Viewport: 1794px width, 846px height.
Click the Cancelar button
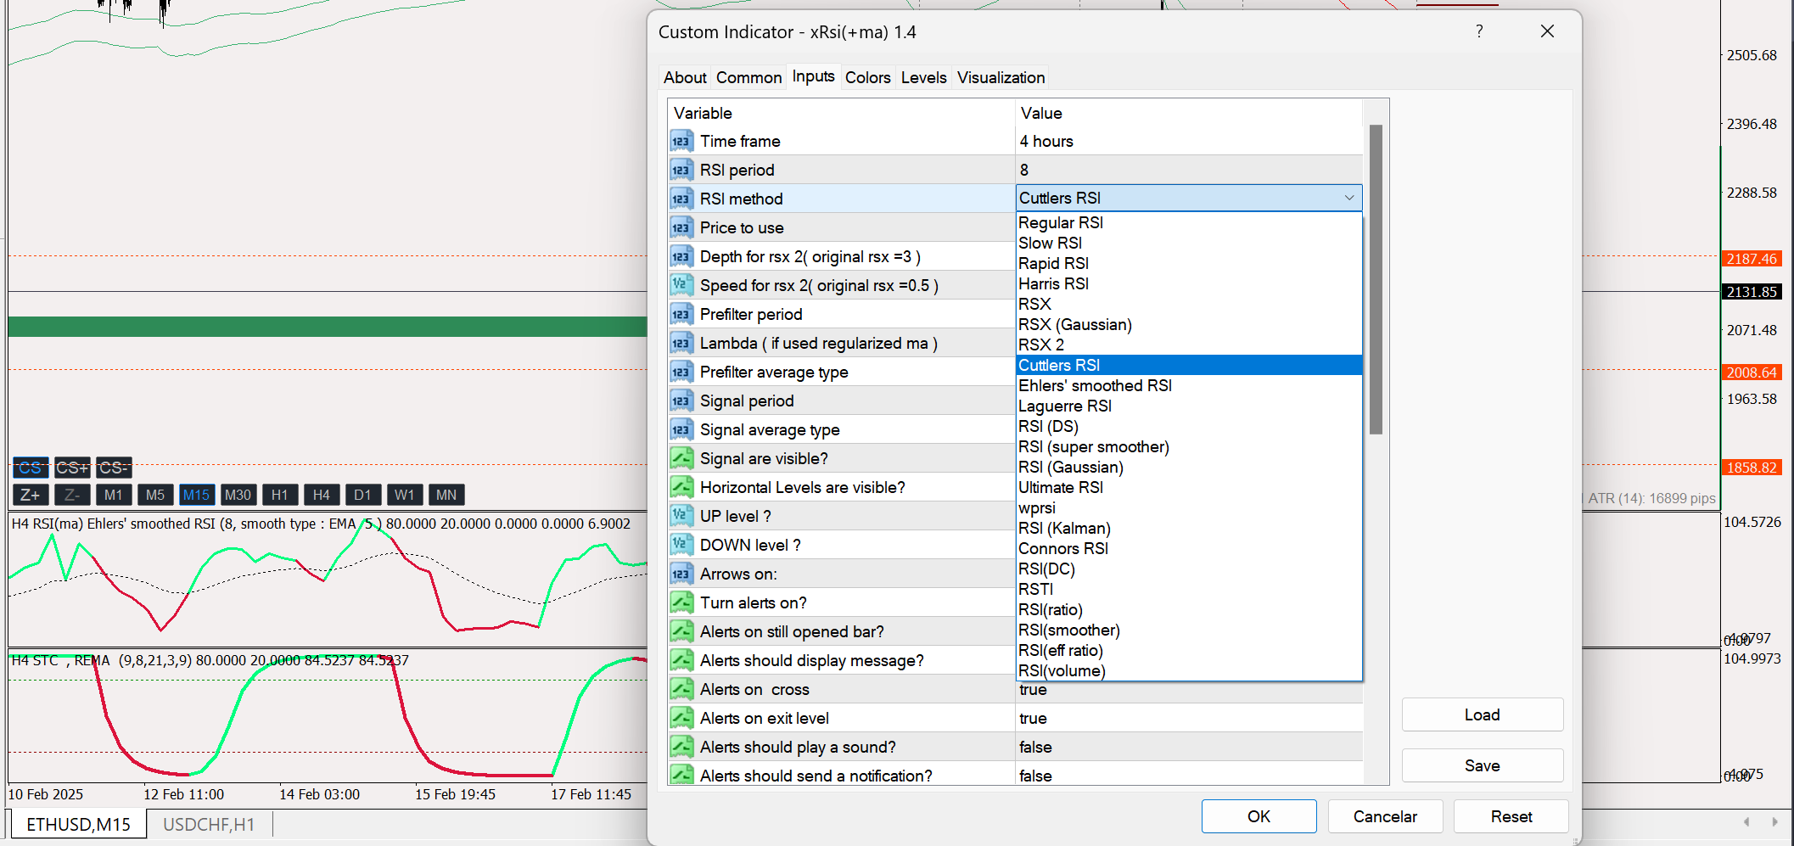1385,816
